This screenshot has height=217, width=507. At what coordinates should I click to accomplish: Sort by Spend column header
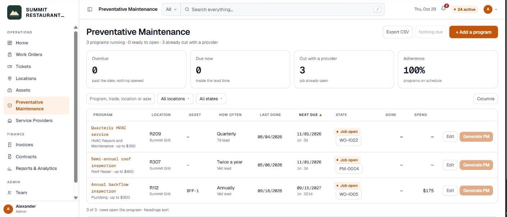click(x=421, y=115)
